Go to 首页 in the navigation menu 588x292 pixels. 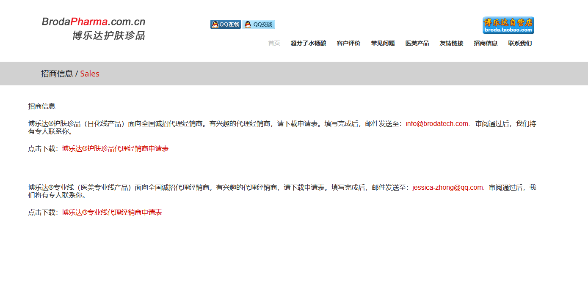click(274, 43)
